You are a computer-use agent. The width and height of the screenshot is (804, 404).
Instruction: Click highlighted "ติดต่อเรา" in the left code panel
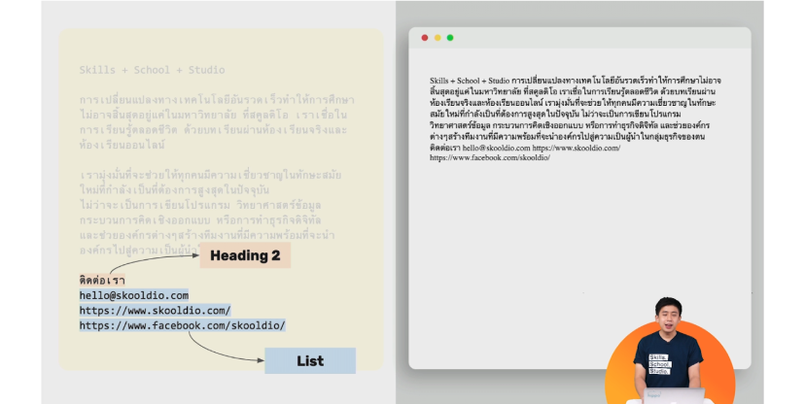[x=102, y=280]
